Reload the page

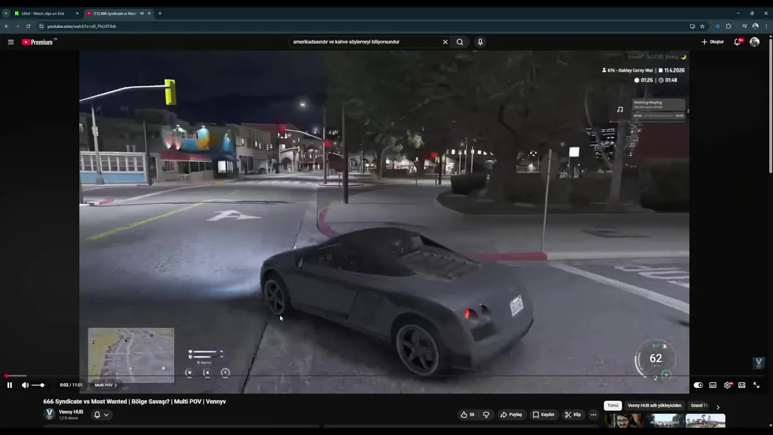click(28, 26)
